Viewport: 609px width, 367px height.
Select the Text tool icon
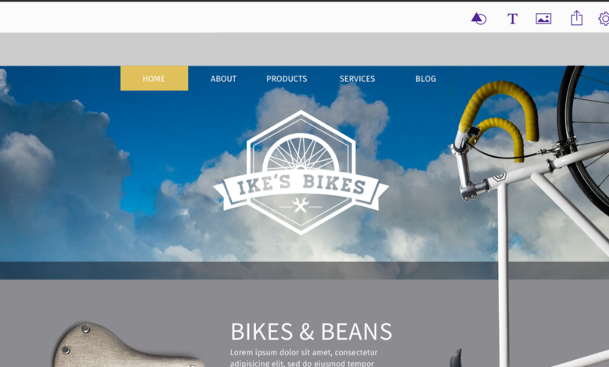[512, 18]
